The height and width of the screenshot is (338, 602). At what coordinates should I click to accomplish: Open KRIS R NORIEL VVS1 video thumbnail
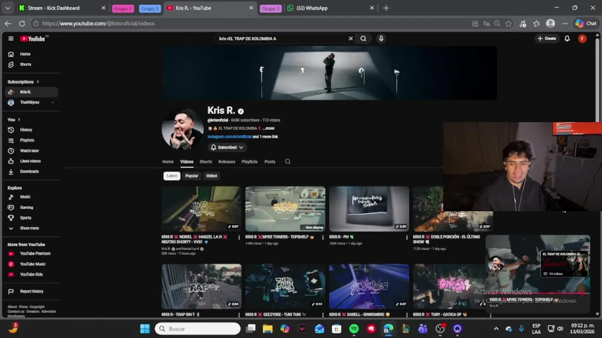point(201,209)
